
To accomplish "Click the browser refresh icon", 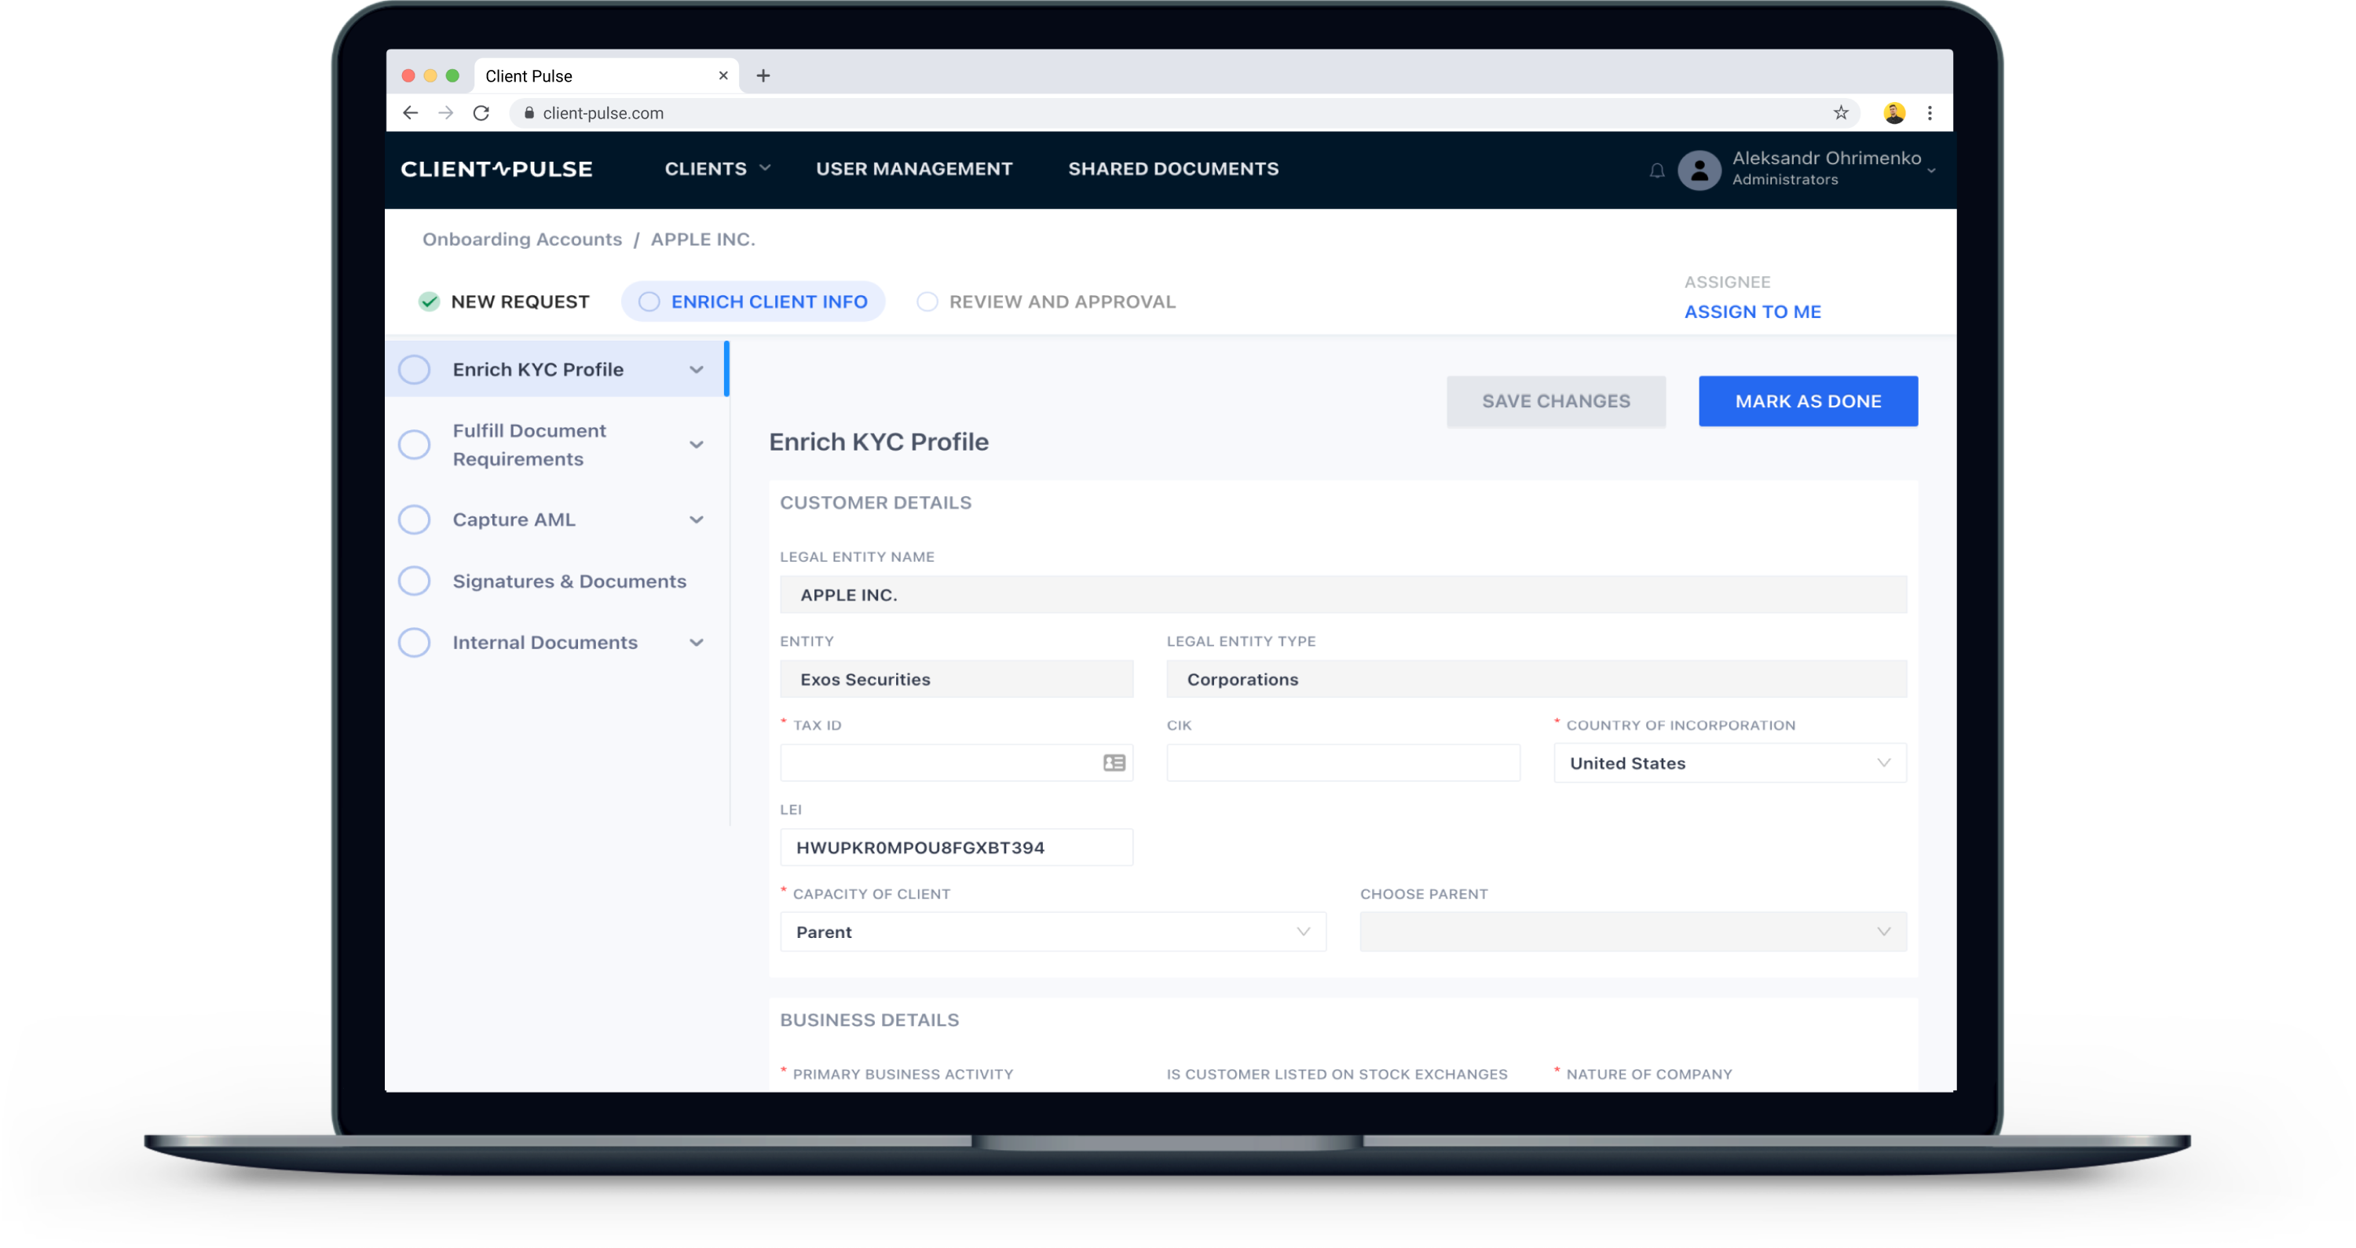I will (x=482, y=112).
